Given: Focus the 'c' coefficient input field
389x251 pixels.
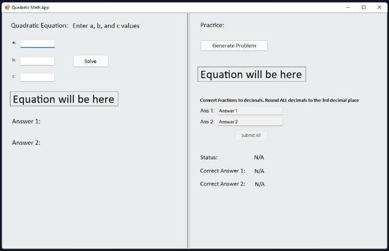Looking at the screenshot, I should (x=38, y=77).
